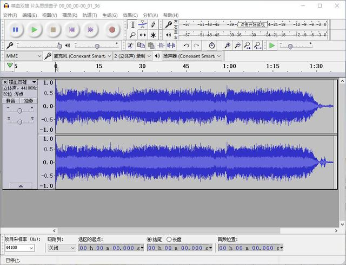Skip to end of track
This screenshot has width=346, height=265.
pos(90,30)
